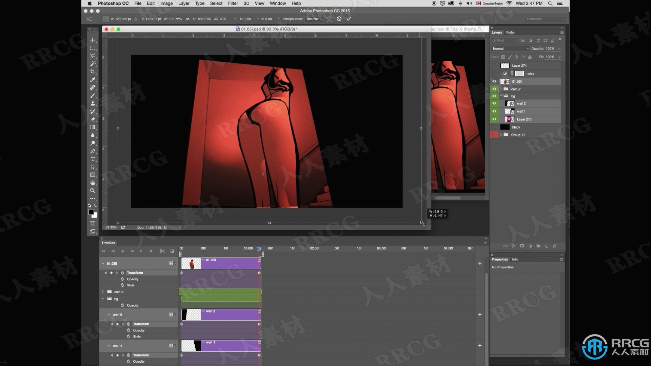Select the Clone Stamp tool
The width and height of the screenshot is (651, 366).
(x=93, y=103)
